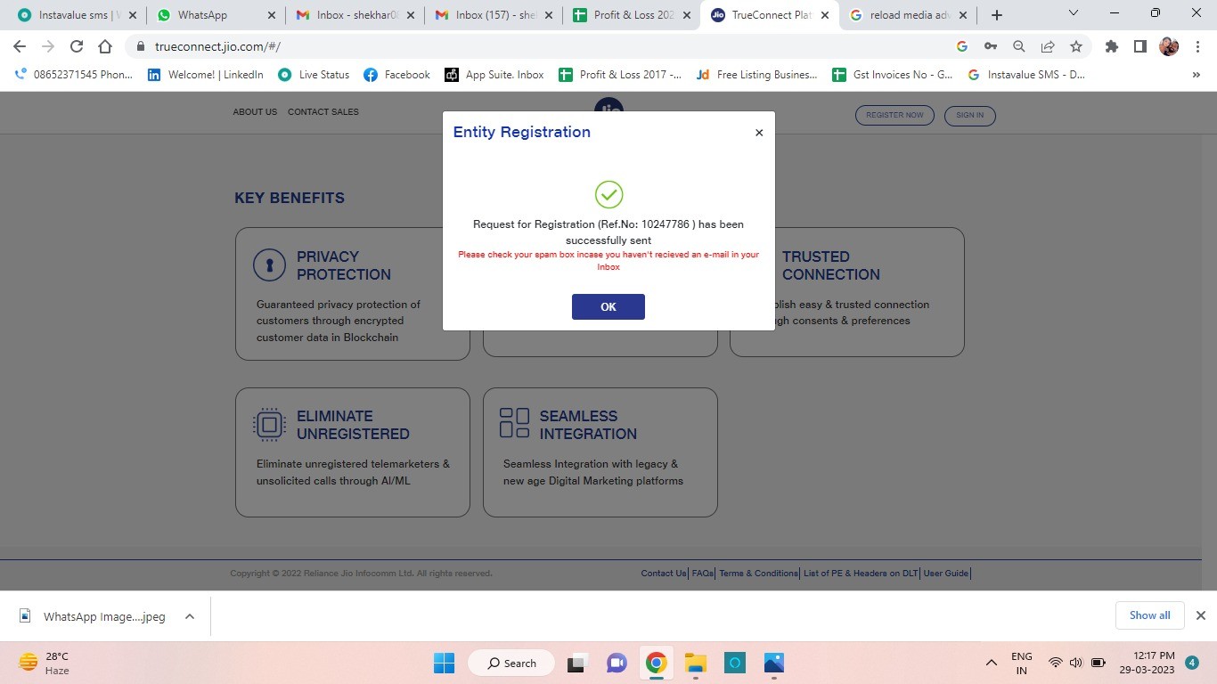Open Free Listing Business bookmark
The width and height of the screenshot is (1217, 684).
click(756, 75)
